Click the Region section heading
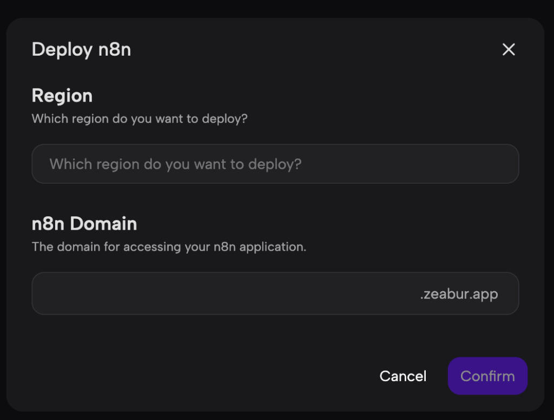The image size is (554, 420). (x=62, y=96)
